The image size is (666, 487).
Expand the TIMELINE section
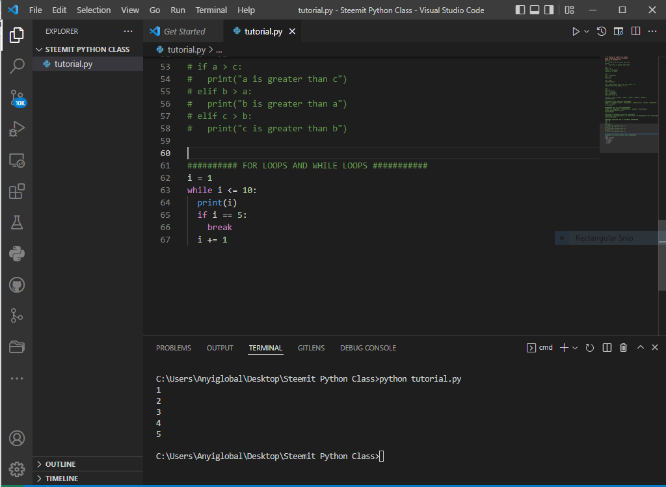pos(61,479)
